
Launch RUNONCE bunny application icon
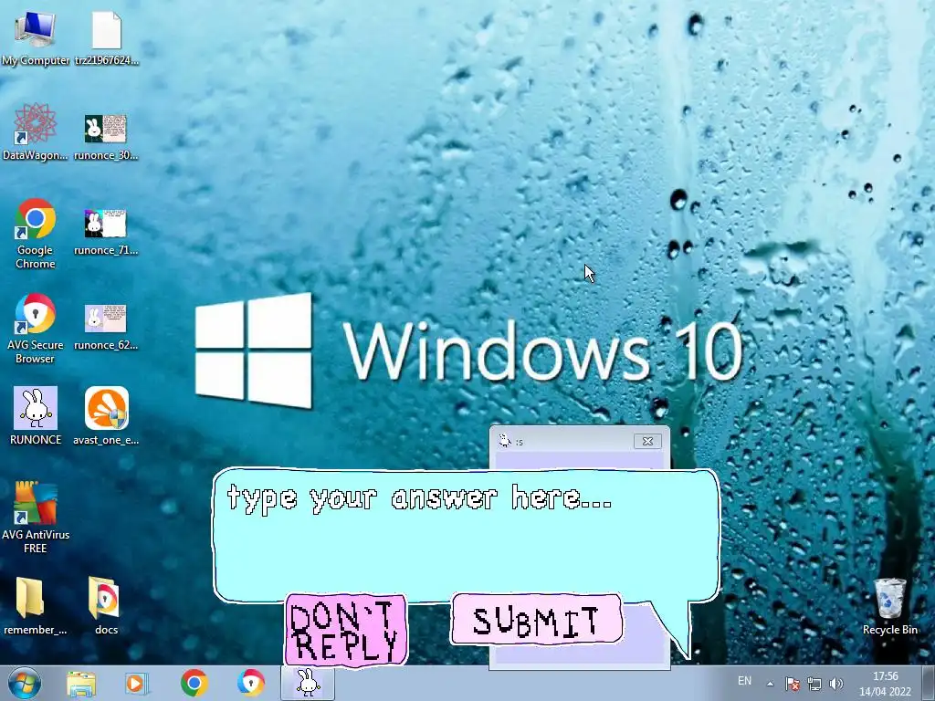(36, 415)
